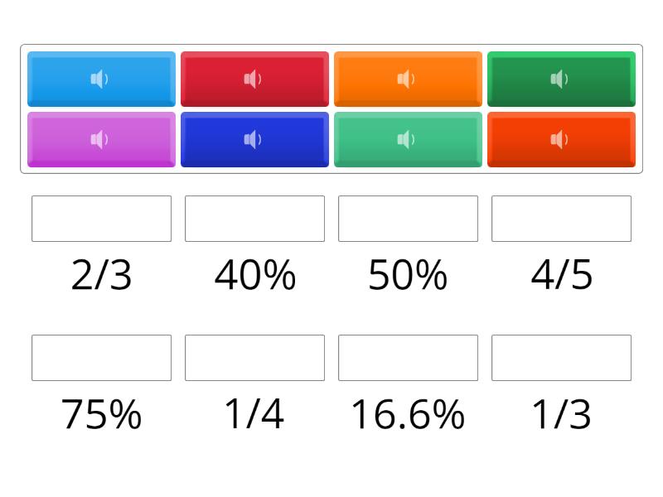663x497 pixels.
Task: Click the answer box above 1/3
Action: (x=561, y=358)
